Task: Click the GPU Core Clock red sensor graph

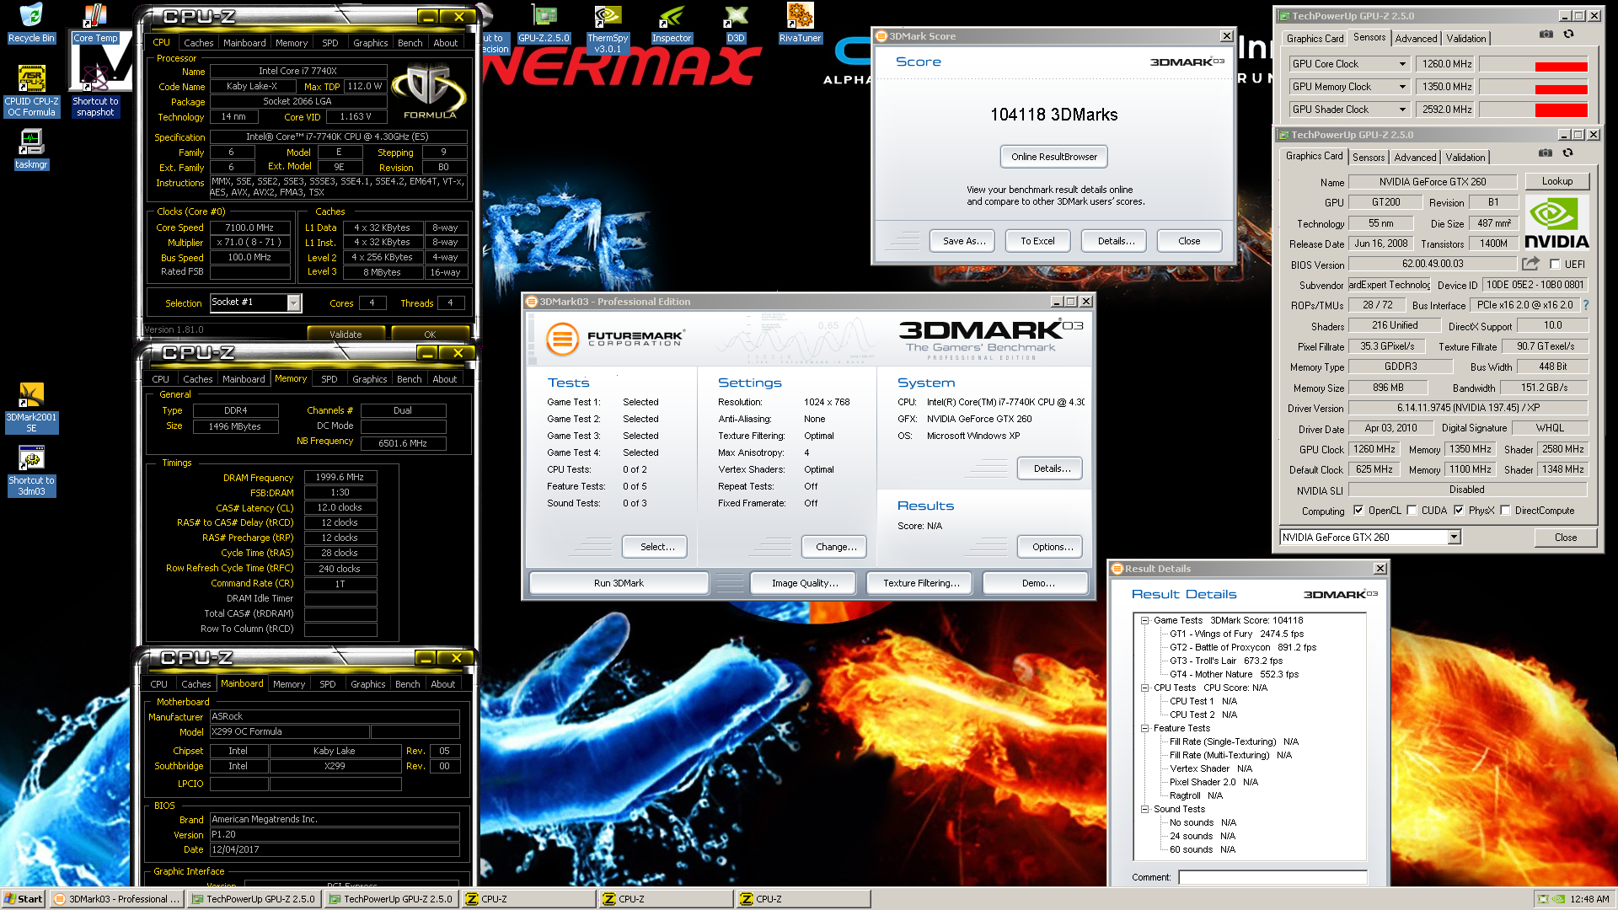Action: 1534,65
